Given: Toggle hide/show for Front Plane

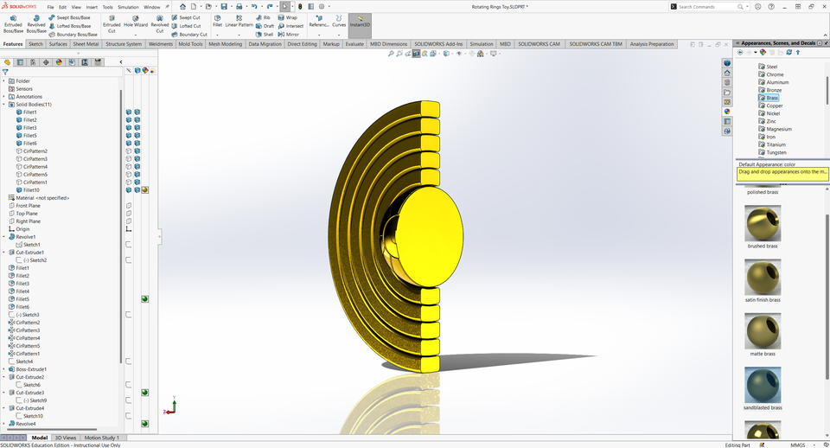Looking at the screenshot, I should pyautogui.click(x=129, y=206).
